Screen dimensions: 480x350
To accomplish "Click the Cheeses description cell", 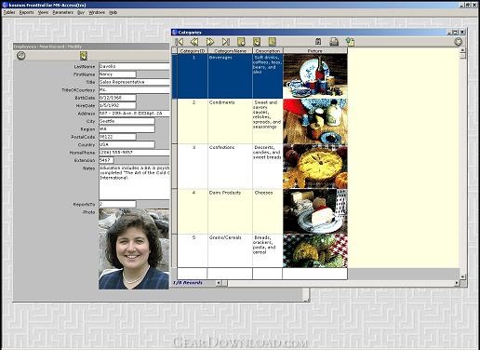I will click(268, 211).
